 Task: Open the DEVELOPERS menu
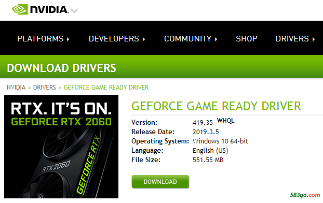pos(114,39)
